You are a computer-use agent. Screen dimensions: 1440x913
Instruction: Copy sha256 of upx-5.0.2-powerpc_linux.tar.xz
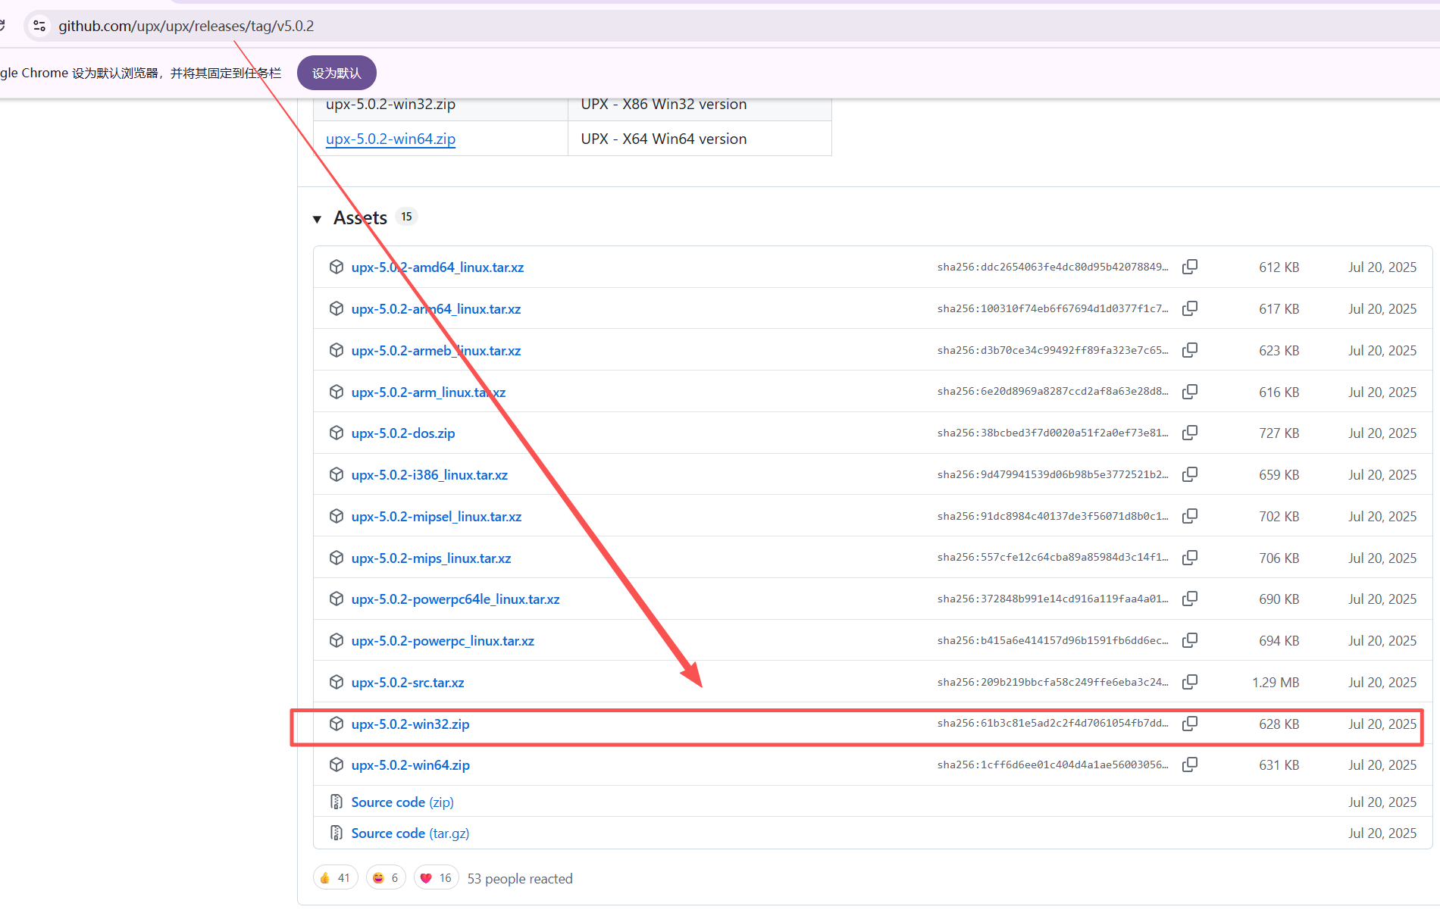coord(1190,640)
